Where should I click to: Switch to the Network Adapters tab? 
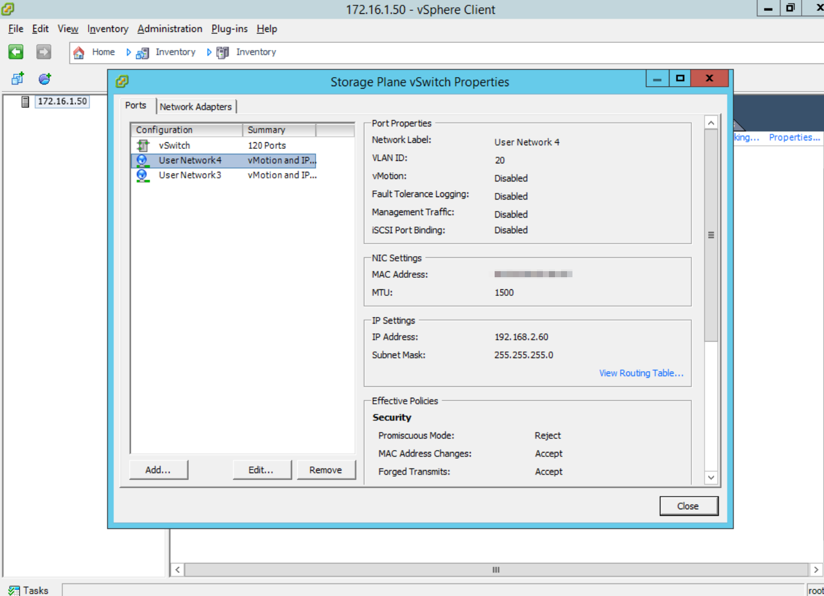tap(197, 106)
